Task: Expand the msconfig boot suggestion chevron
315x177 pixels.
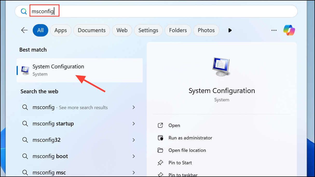Action: pyautogui.click(x=134, y=156)
